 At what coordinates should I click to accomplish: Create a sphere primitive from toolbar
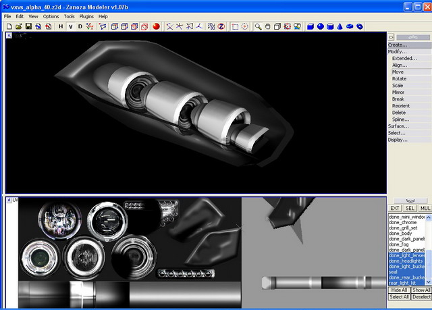point(321,26)
